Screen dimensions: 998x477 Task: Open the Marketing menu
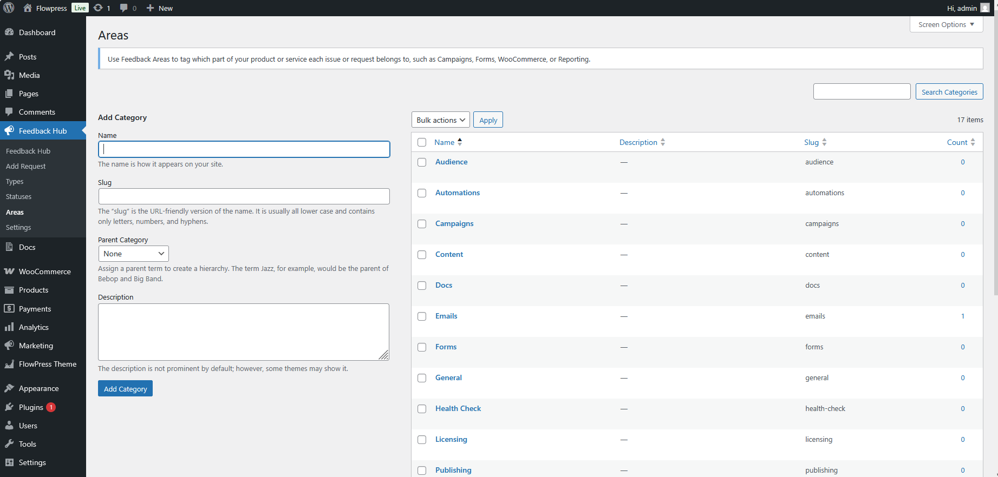click(x=43, y=346)
